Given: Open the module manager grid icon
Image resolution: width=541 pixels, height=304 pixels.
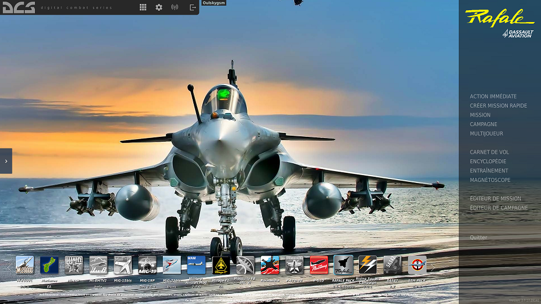Looking at the screenshot, I should click(x=143, y=7).
